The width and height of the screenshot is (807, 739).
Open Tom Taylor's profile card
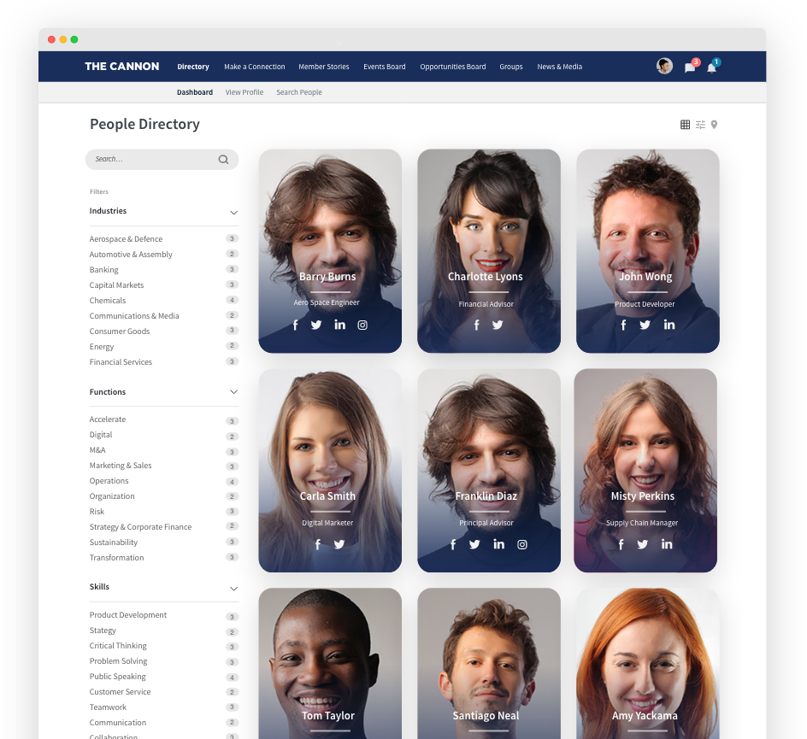click(330, 664)
